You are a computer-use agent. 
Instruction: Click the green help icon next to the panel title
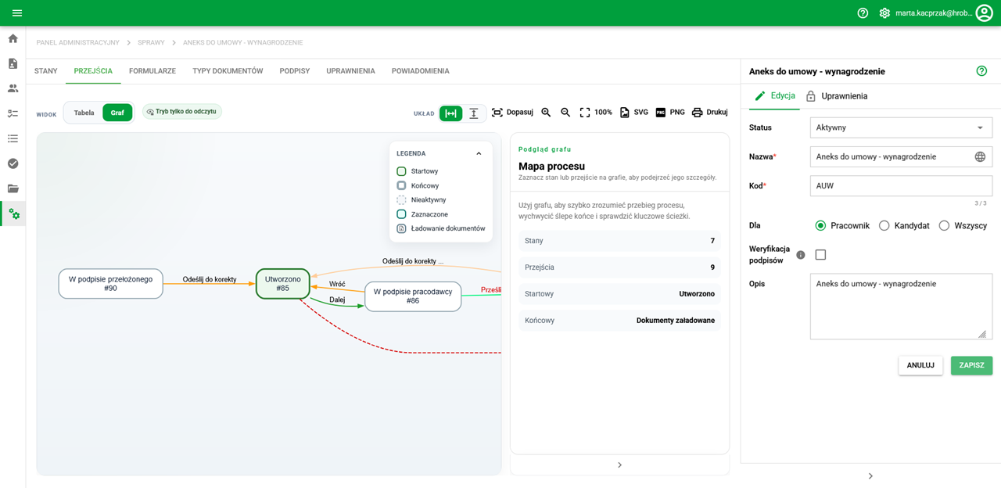[x=981, y=71]
